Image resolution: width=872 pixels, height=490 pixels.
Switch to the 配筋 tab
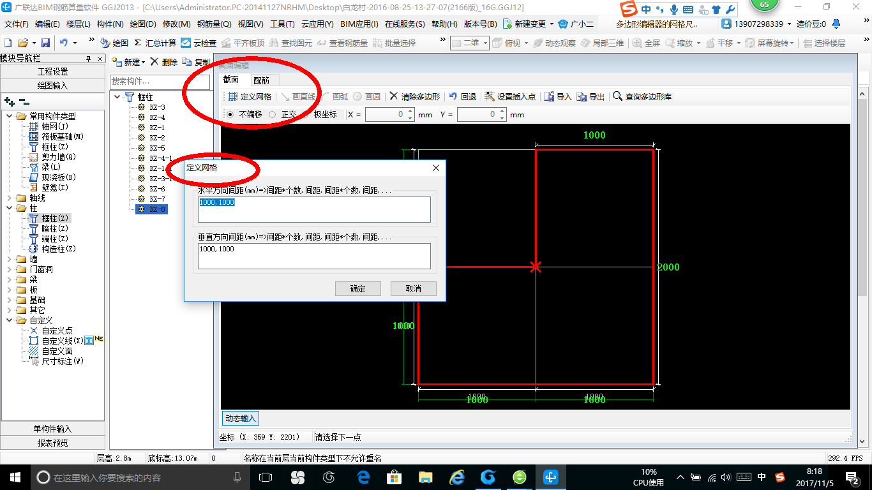pos(261,80)
